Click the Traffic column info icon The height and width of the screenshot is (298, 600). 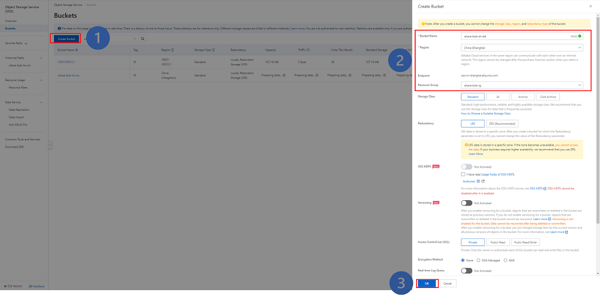(x=307, y=50)
